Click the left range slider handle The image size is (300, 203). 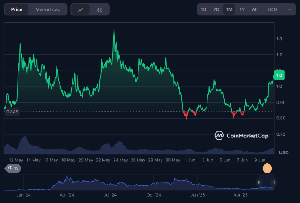click(259, 182)
